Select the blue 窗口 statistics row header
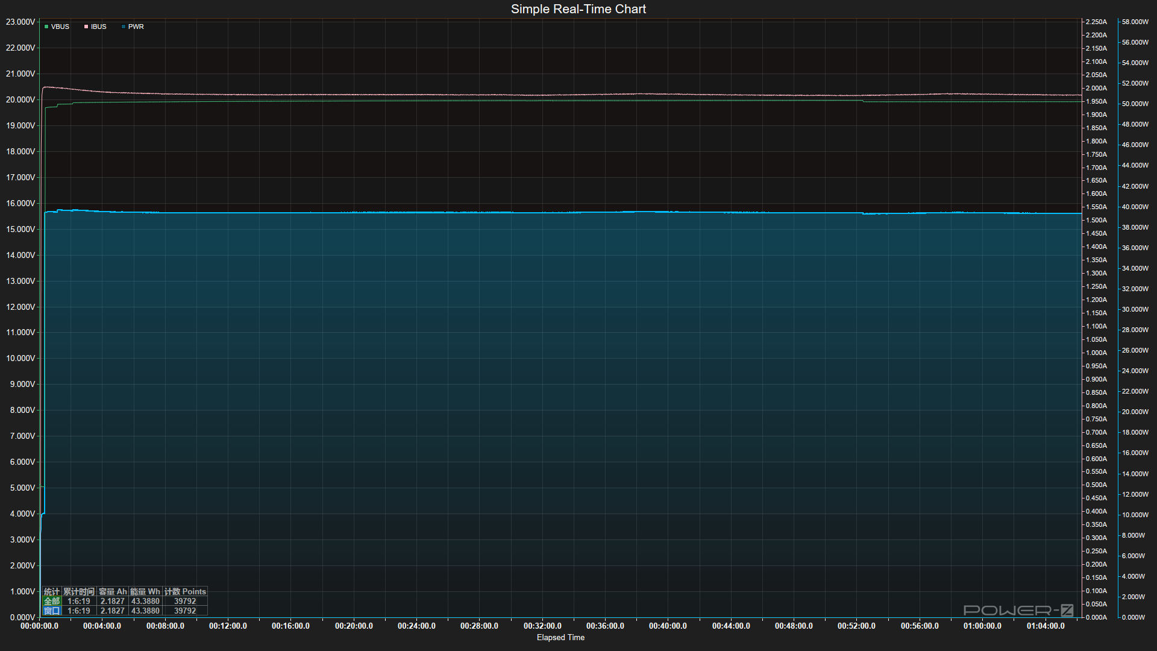1157x651 pixels. pyautogui.click(x=52, y=611)
